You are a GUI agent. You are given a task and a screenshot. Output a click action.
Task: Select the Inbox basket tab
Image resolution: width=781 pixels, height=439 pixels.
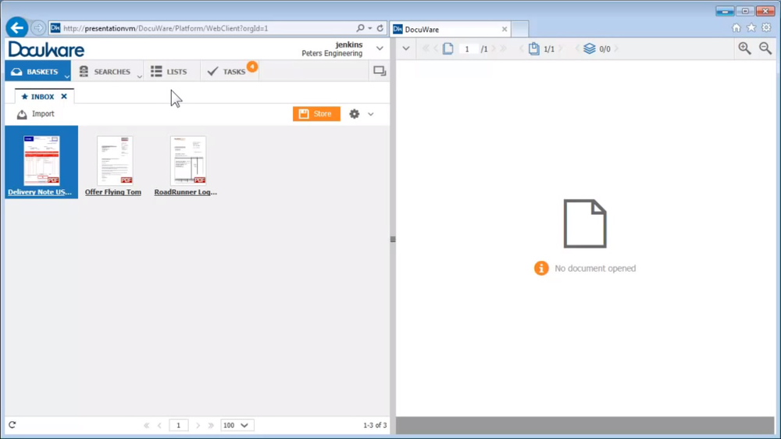[x=37, y=97]
